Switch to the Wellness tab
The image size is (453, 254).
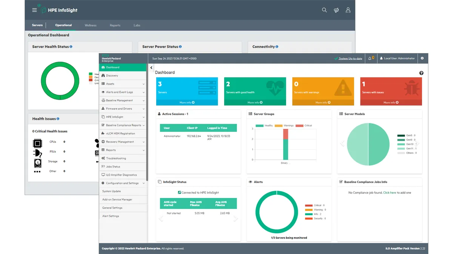tap(91, 25)
